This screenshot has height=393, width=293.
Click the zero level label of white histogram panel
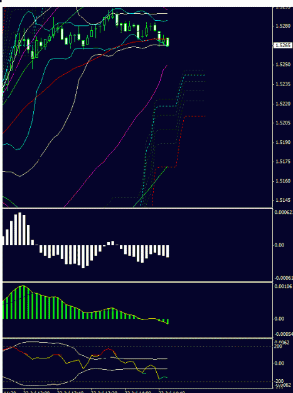(279, 245)
